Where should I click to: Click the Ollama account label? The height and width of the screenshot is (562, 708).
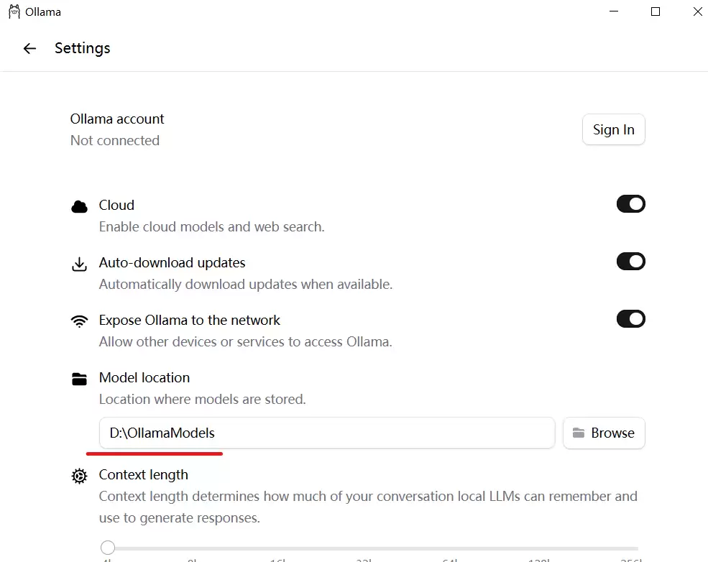[x=117, y=119]
